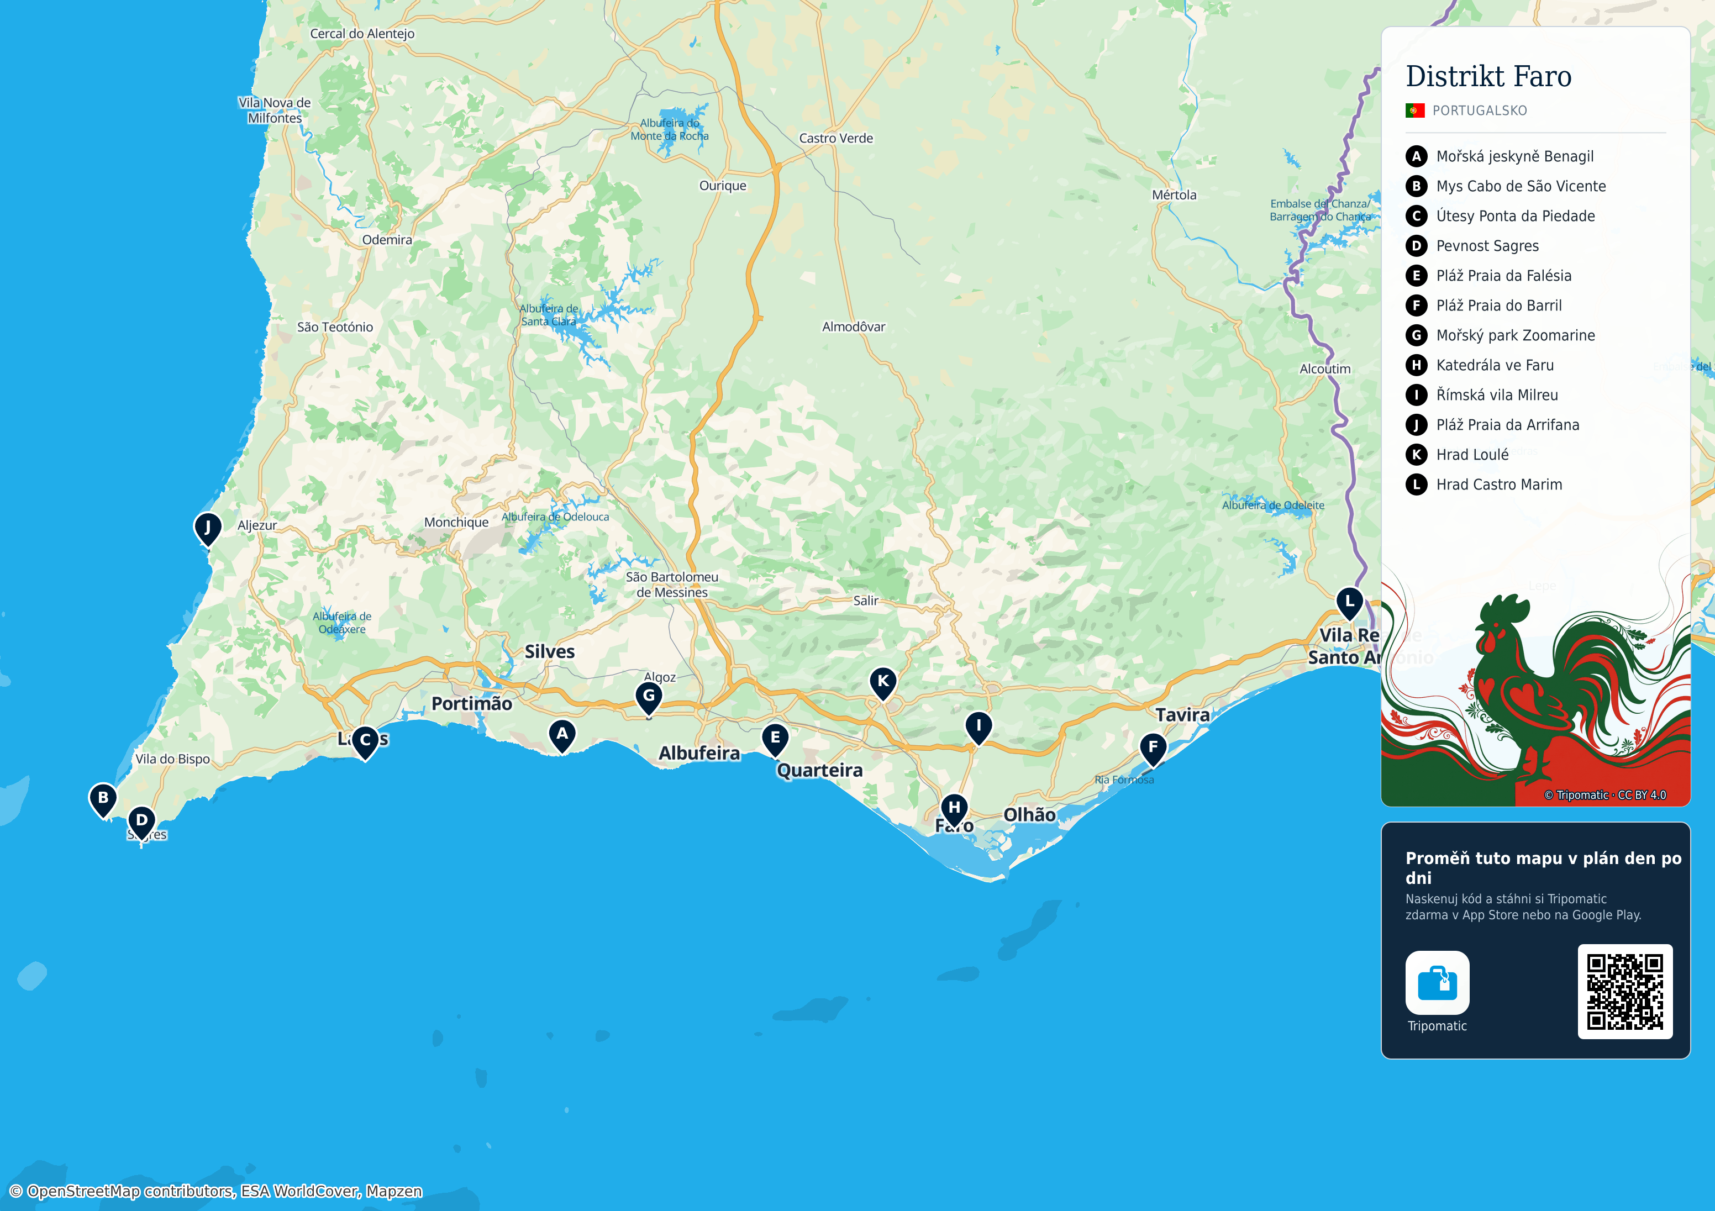This screenshot has height=1211, width=1715.
Task: Select map pin L at Castro Marim
Action: (1349, 604)
